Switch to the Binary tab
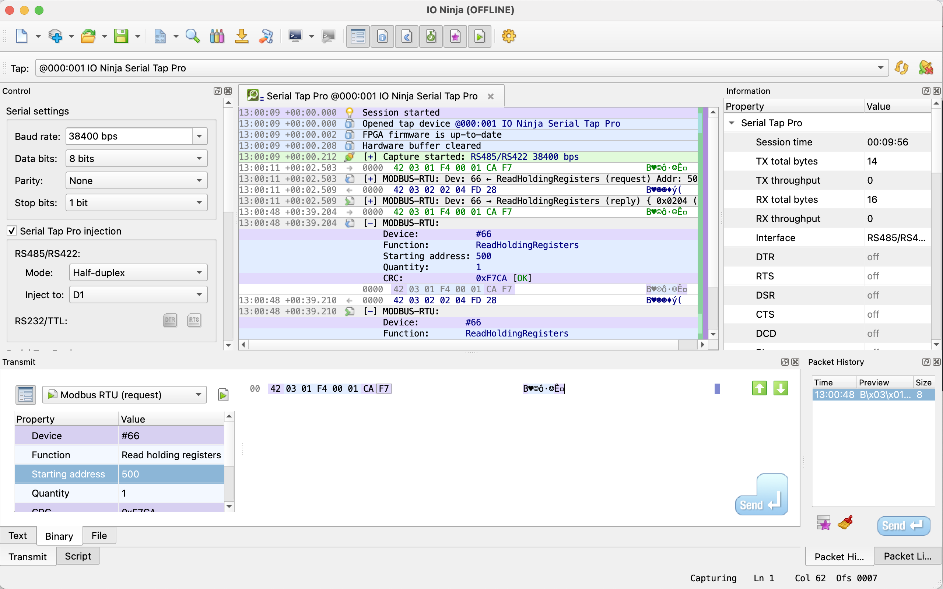Image resolution: width=943 pixels, height=589 pixels. [x=59, y=536]
